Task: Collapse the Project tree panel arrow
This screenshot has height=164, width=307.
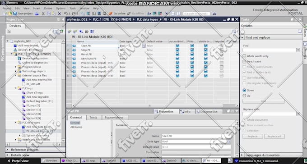Action: pos(63,19)
